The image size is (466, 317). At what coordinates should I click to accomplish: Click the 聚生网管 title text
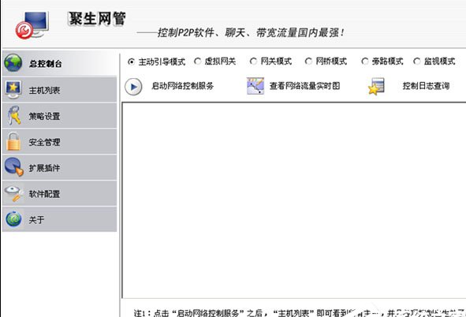(x=97, y=19)
